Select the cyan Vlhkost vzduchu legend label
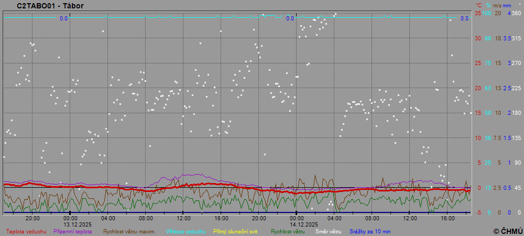524x236 pixels. click(185, 231)
